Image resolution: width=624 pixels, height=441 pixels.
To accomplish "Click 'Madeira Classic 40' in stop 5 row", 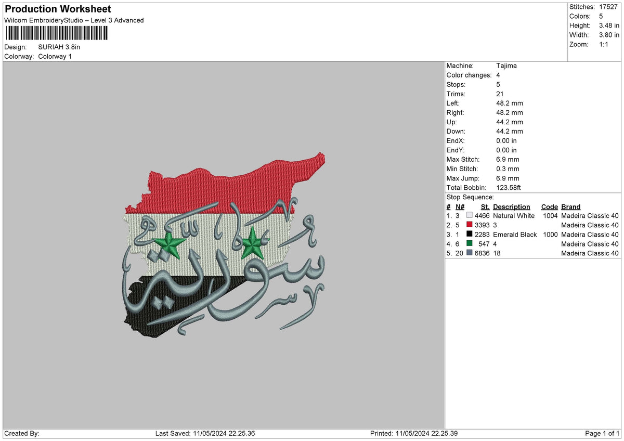I will click(x=590, y=253).
